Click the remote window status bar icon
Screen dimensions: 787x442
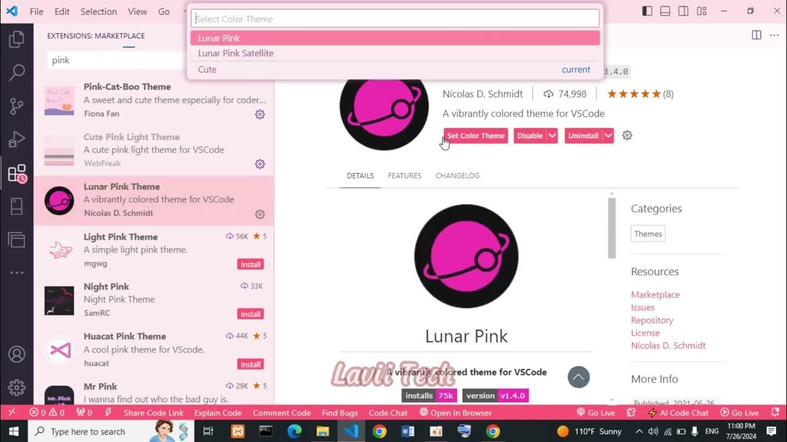coord(11,413)
